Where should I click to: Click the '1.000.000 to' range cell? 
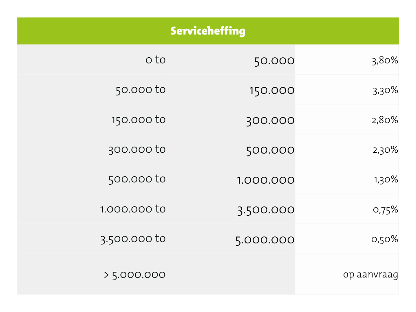(x=133, y=209)
